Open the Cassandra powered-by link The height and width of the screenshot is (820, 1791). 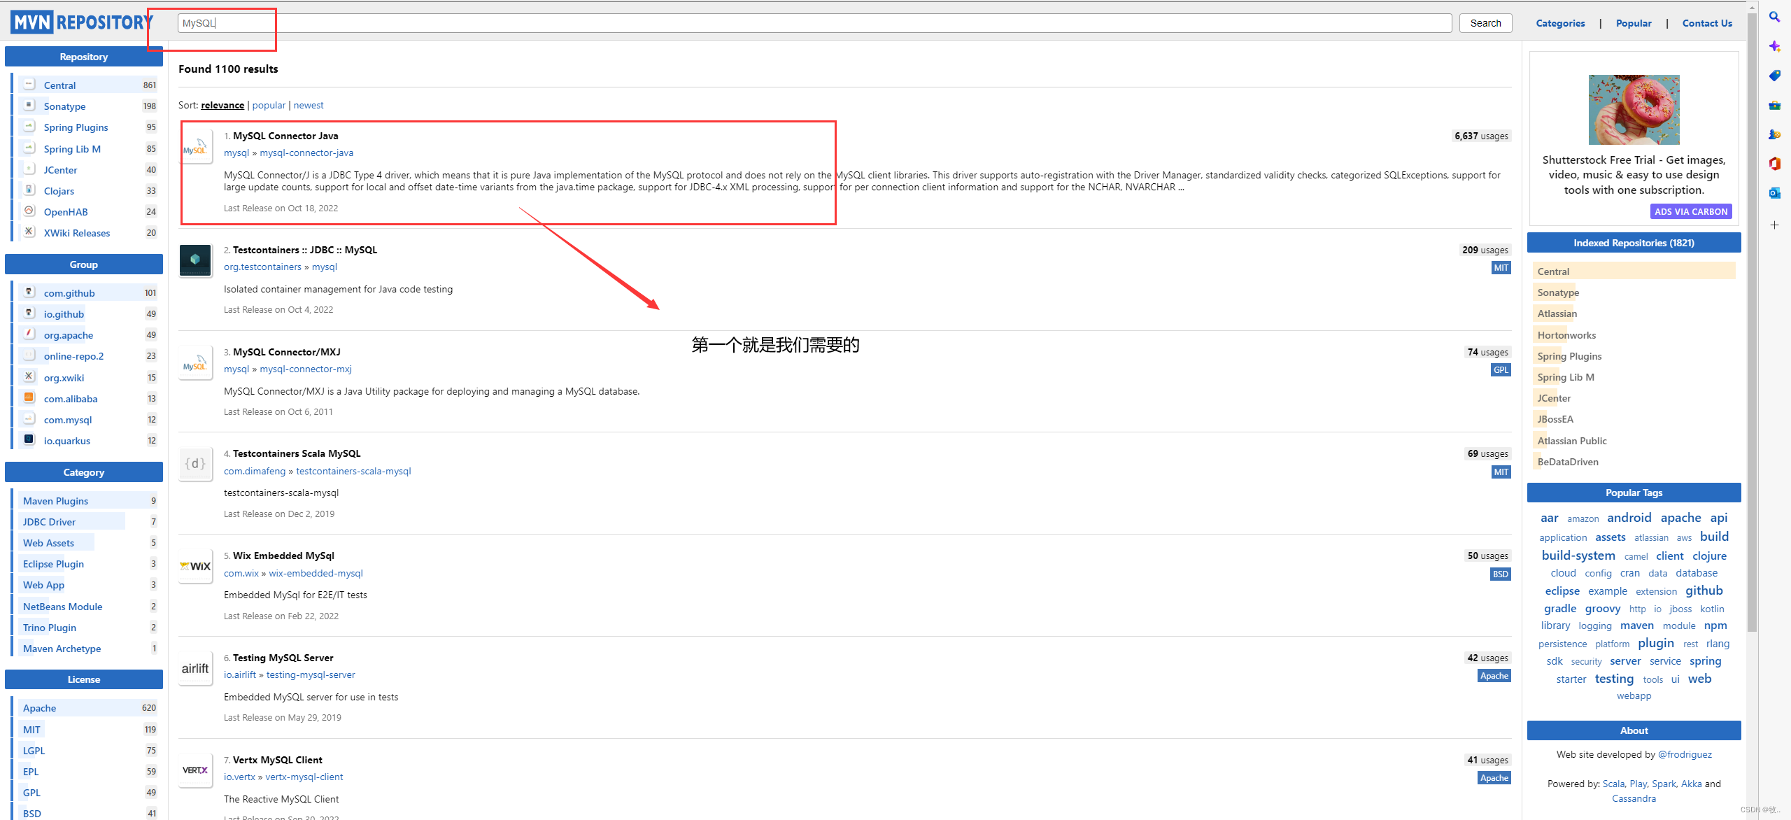coord(1634,798)
